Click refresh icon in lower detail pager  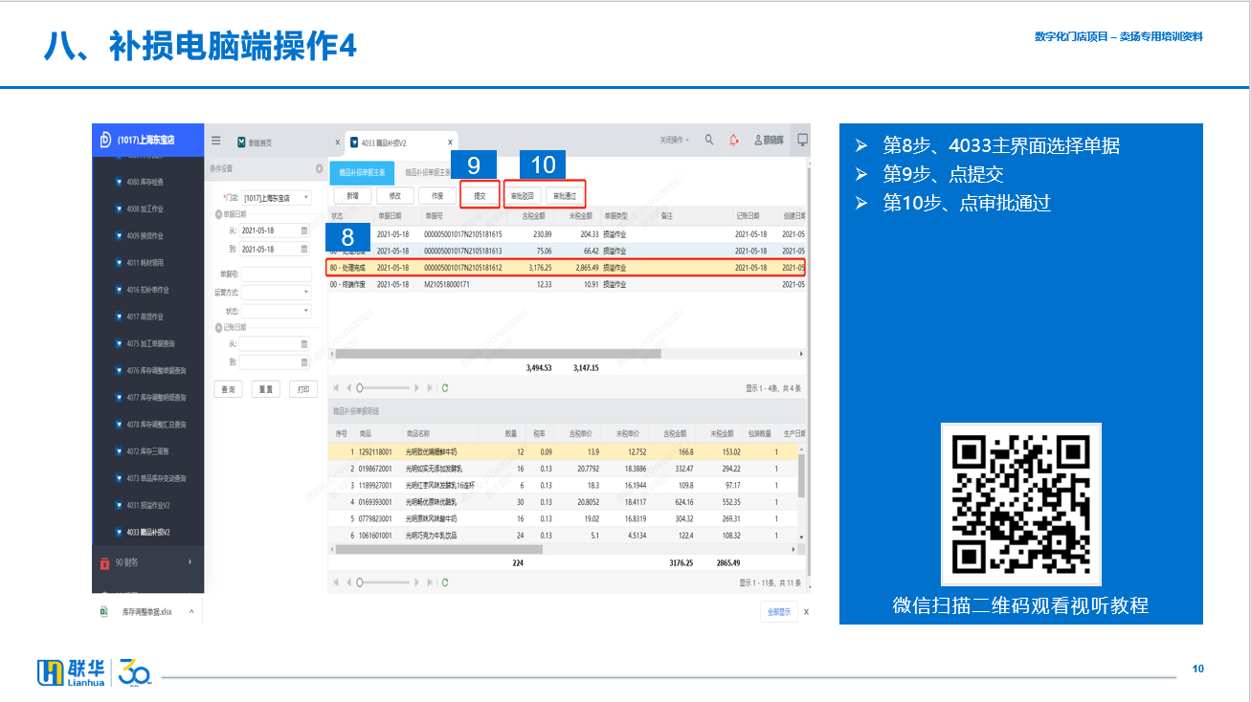pyautogui.click(x=445, y=581)
